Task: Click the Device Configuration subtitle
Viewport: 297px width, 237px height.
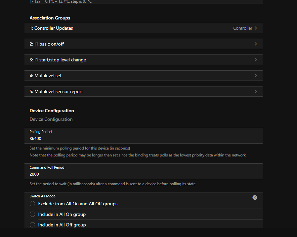Action: coord(51,119)
